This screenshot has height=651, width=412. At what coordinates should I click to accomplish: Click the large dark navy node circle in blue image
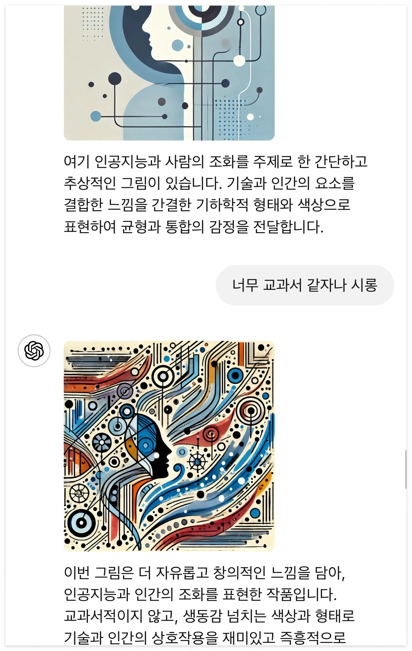115,79
